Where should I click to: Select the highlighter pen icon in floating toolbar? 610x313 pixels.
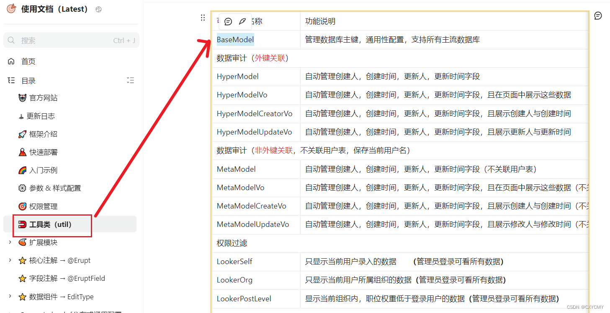[x=243, y=21]
